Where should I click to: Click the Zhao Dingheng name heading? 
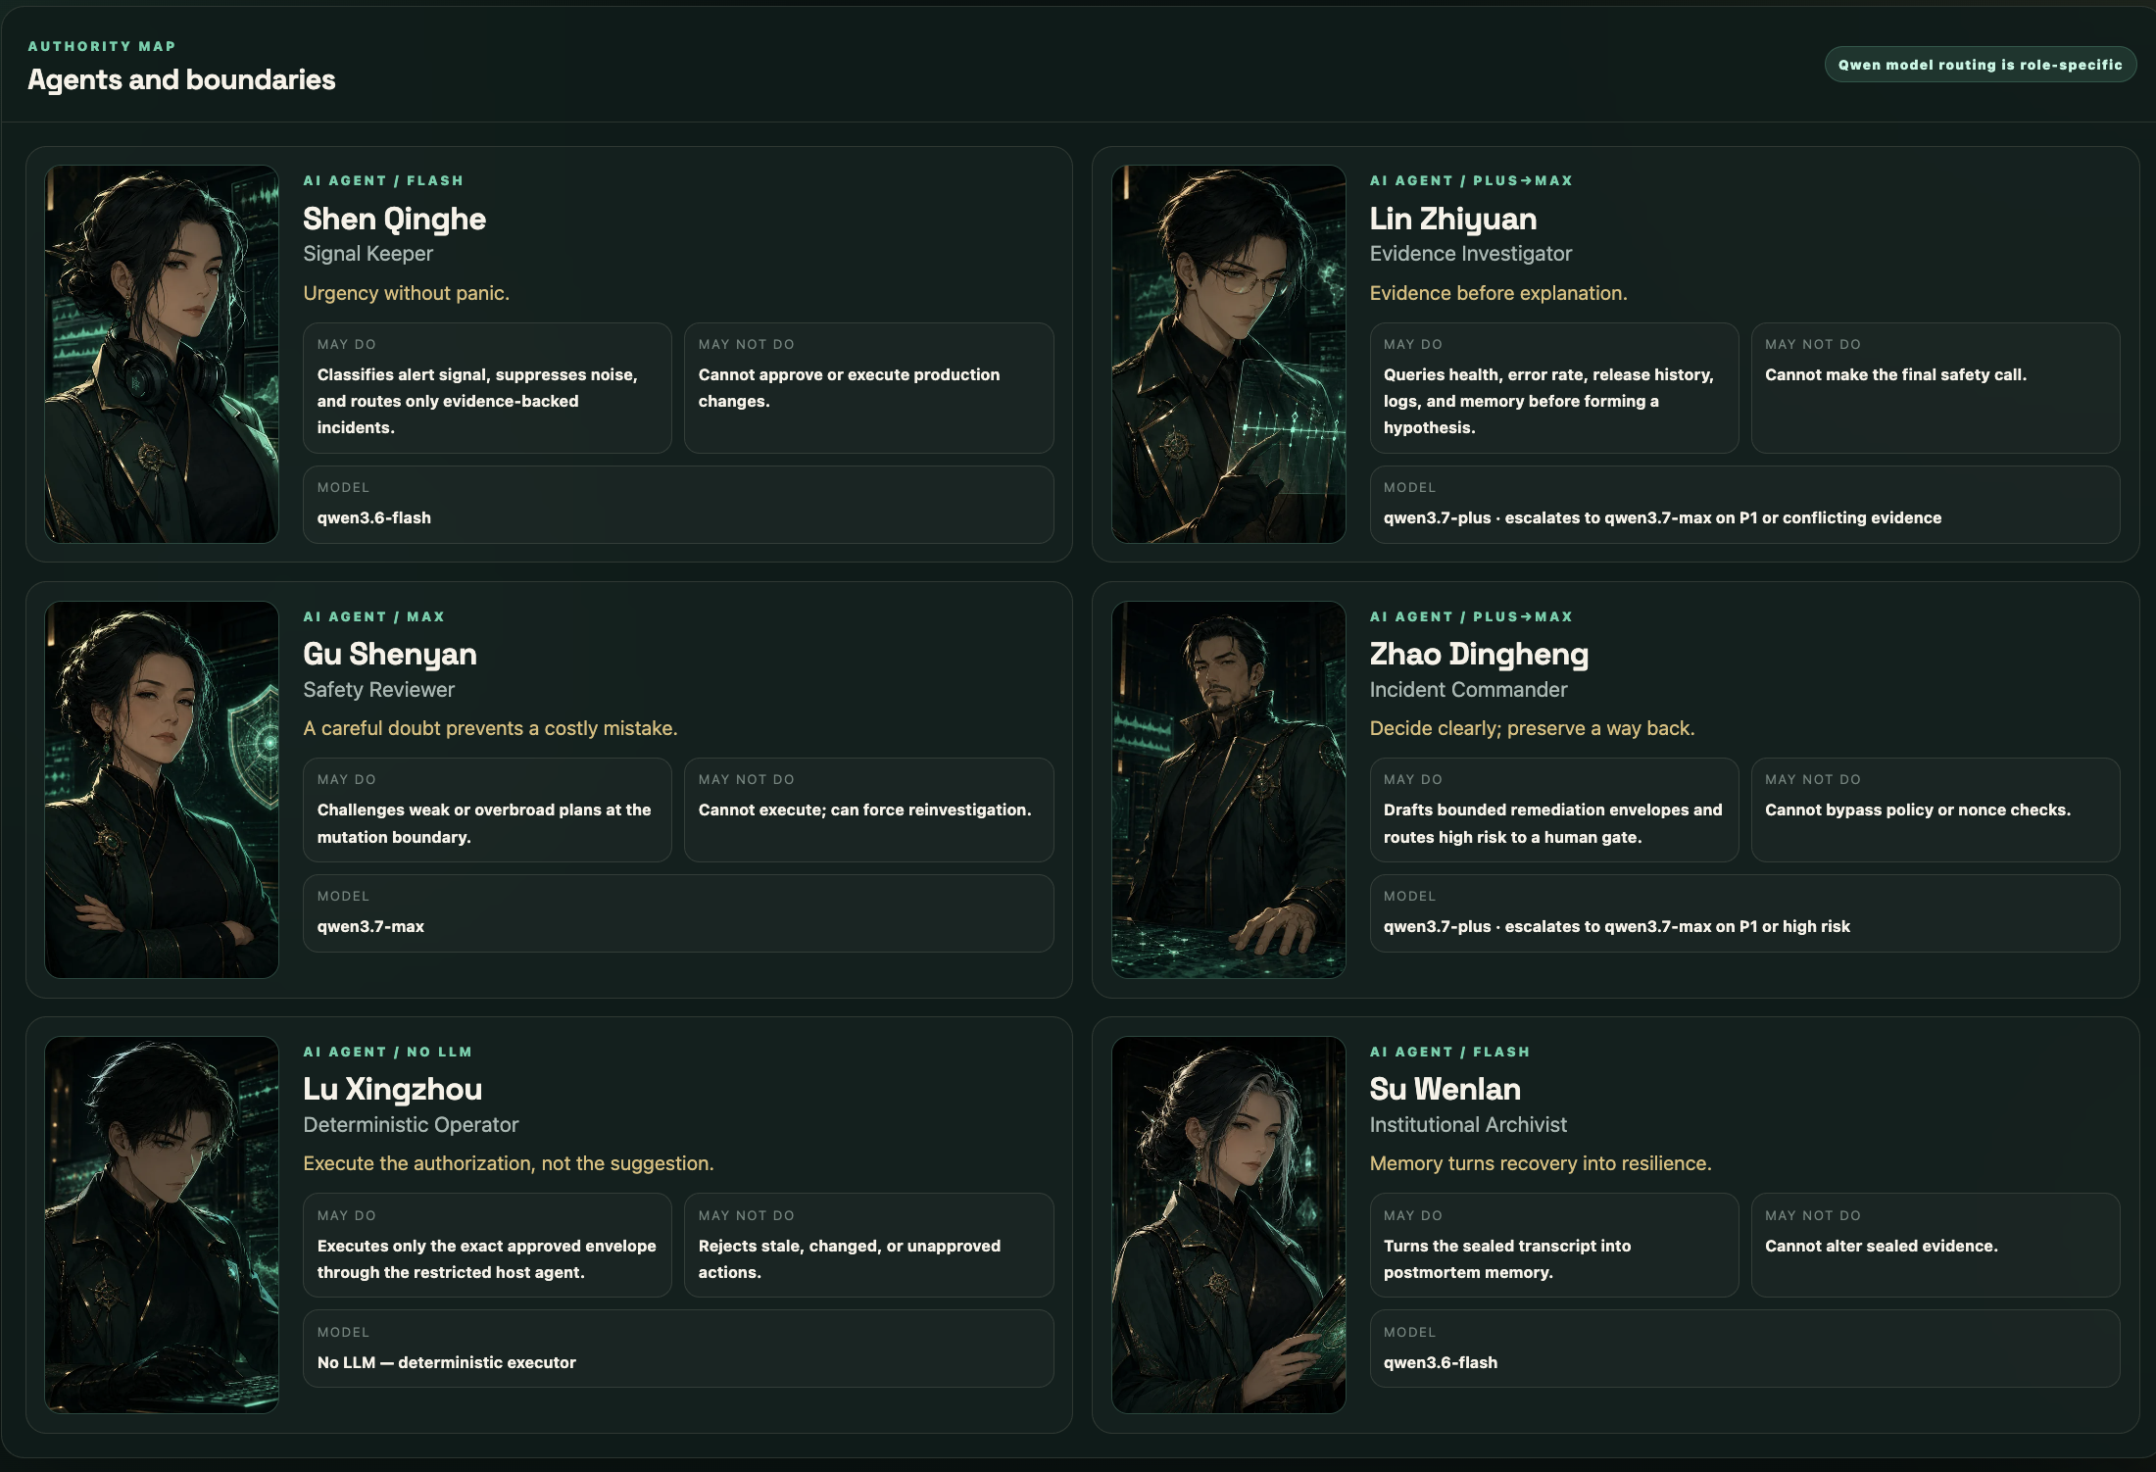pos(1479,654)
